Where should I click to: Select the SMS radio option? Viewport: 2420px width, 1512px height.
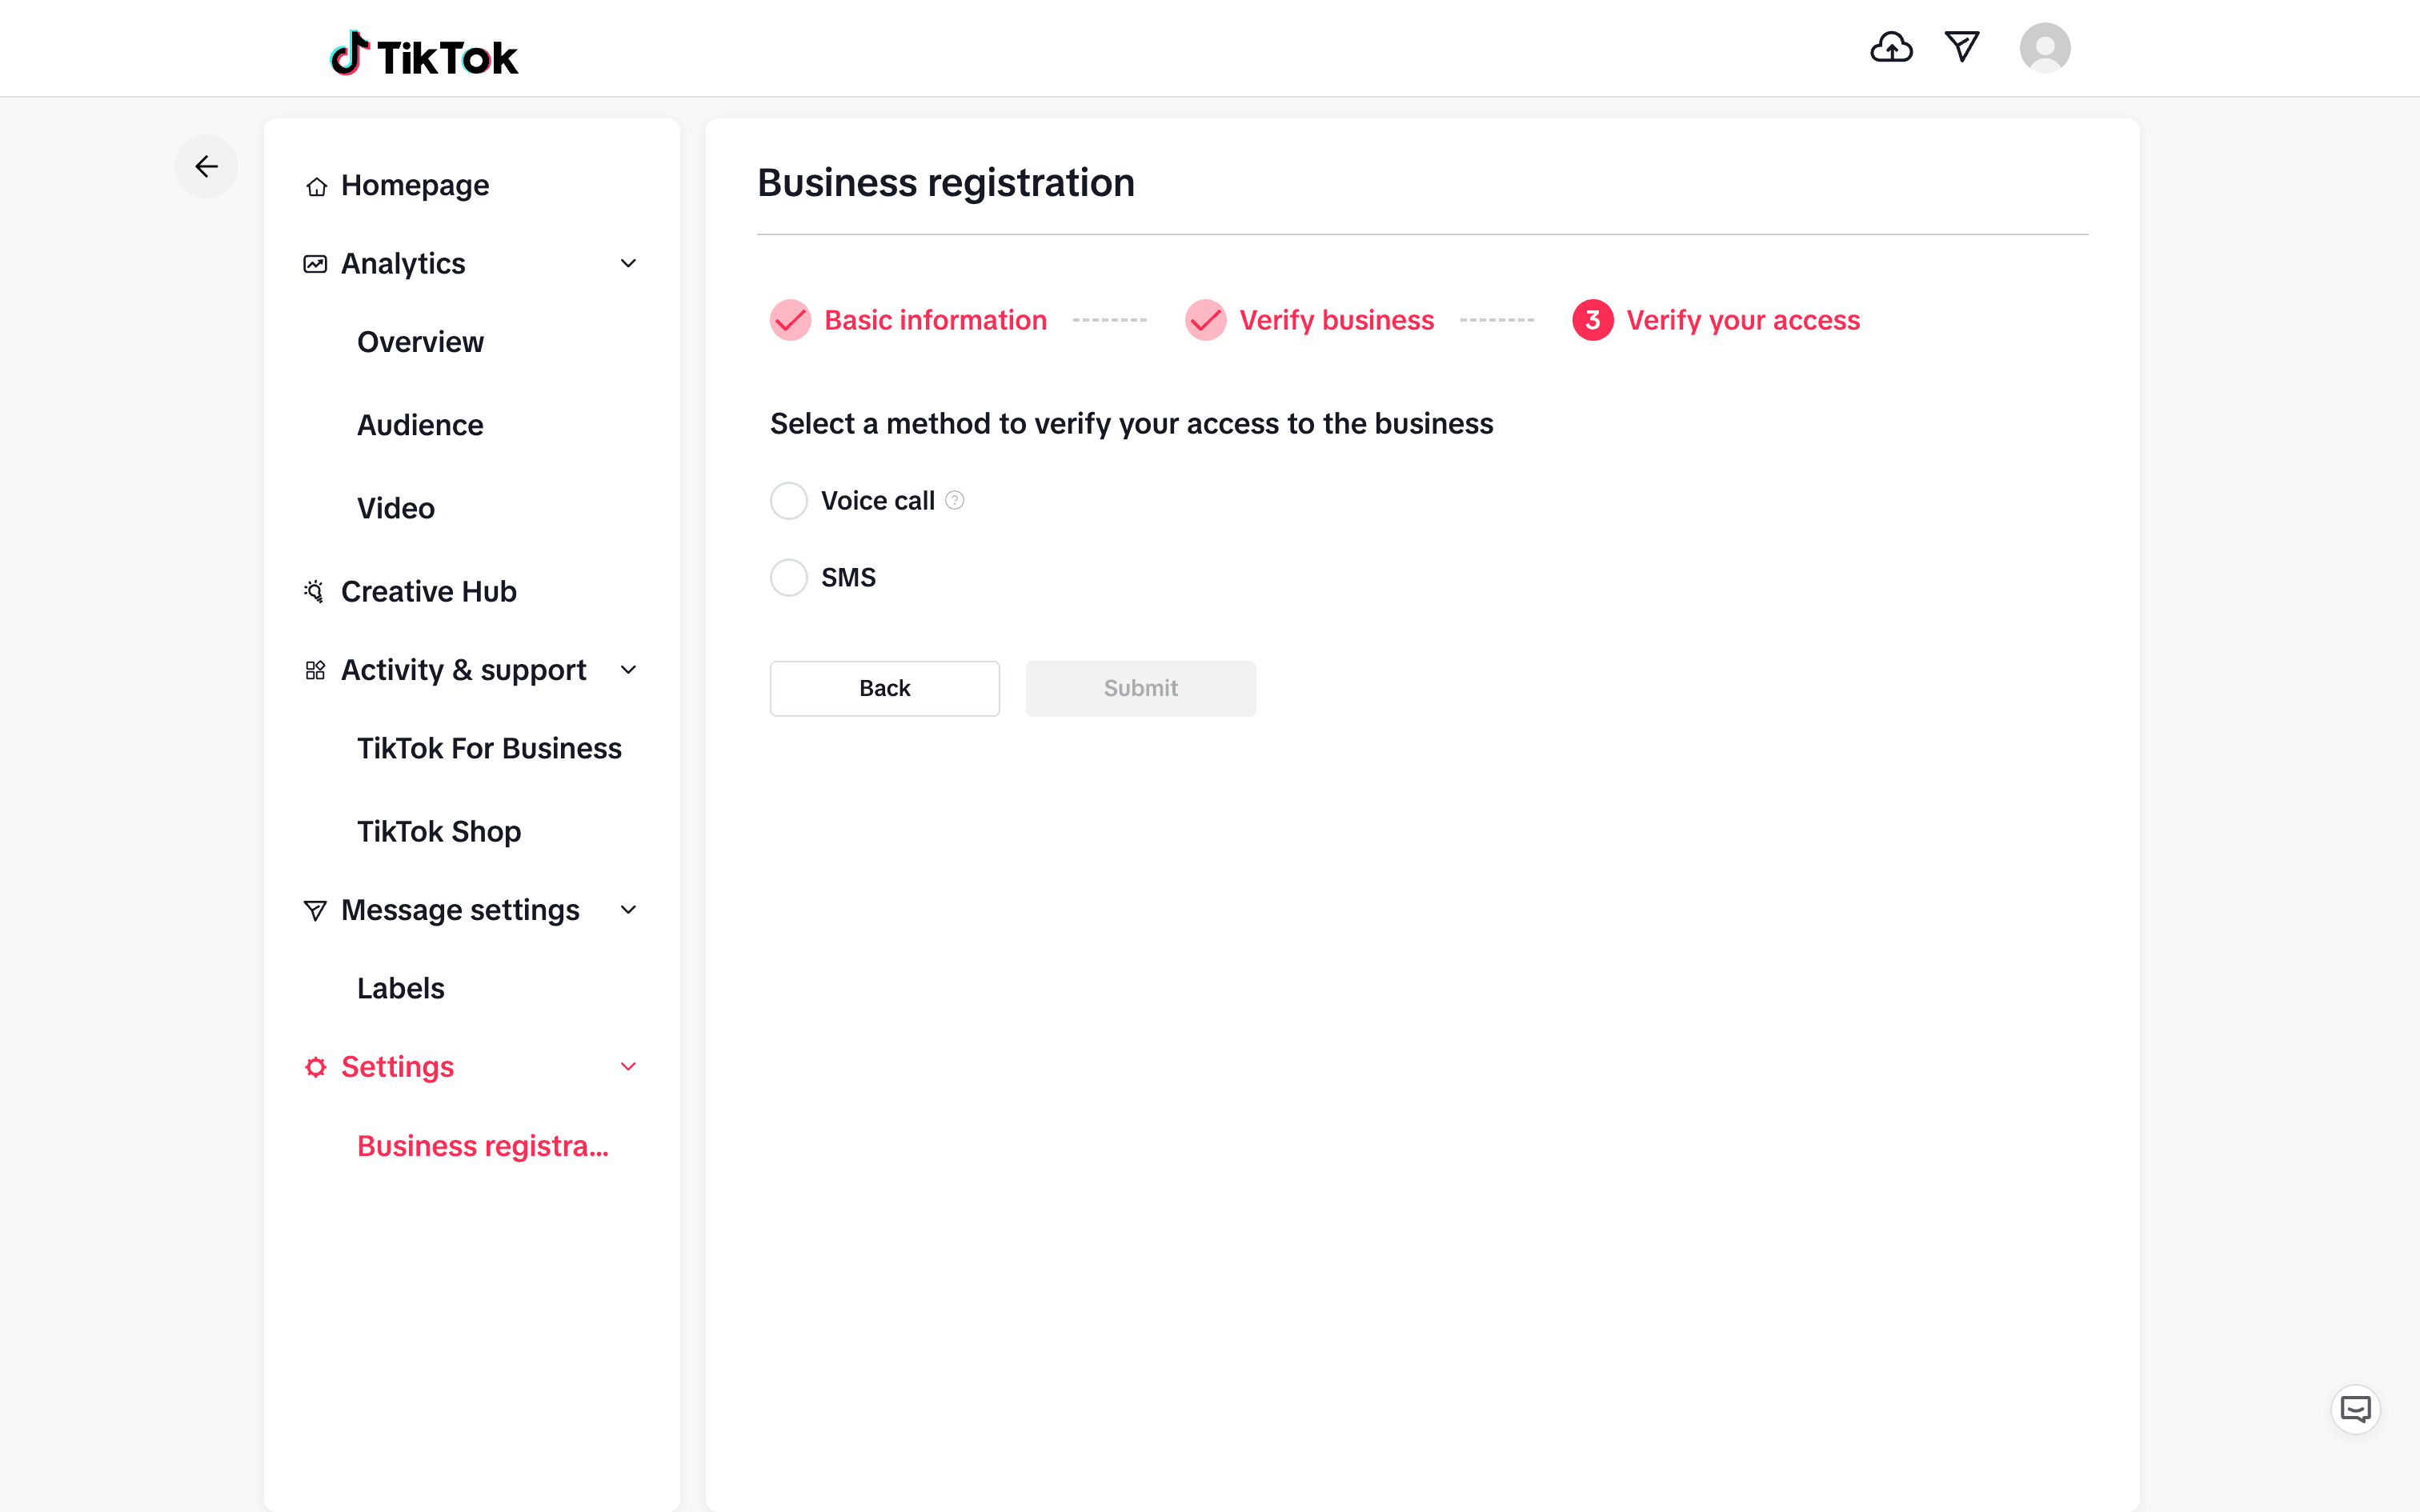click(789, 577)
